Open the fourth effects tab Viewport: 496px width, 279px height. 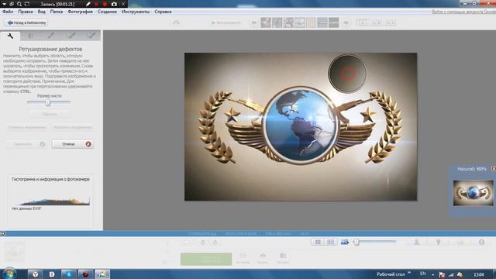pyautogui.click(x=71, y=36)
